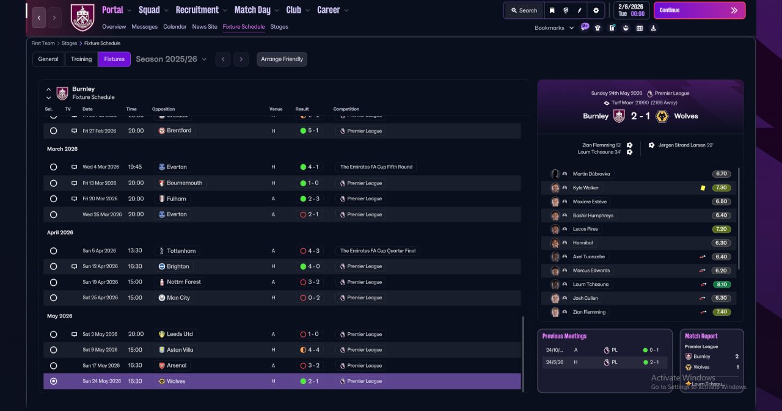Switch to the Stages tab
This screenshot has height=411, width=782.
[x=279, y=27]
